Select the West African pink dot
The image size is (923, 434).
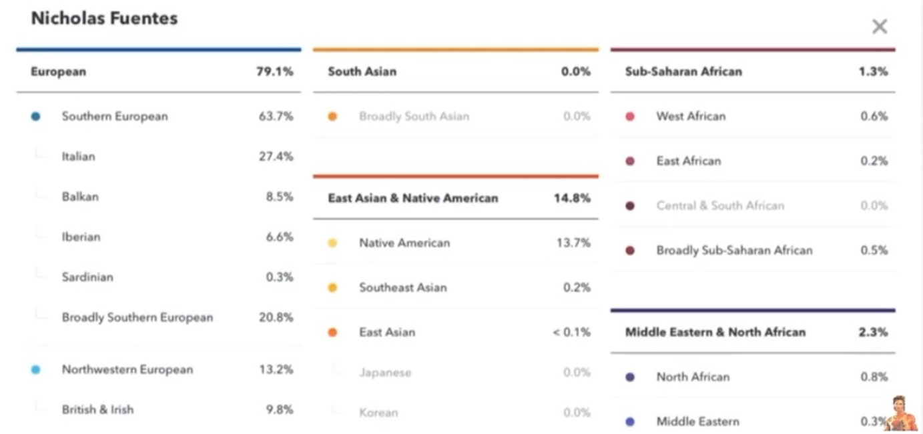[x=630, y=117]
